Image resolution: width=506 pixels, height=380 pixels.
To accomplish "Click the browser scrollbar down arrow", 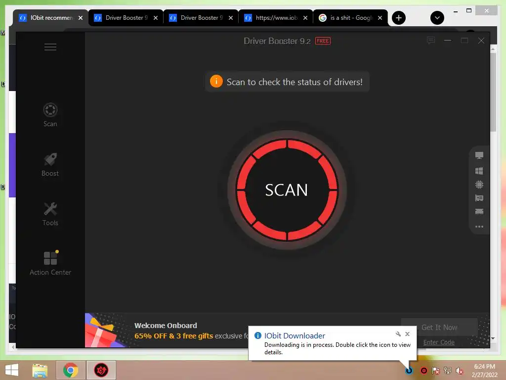I will tap(493, 338).
